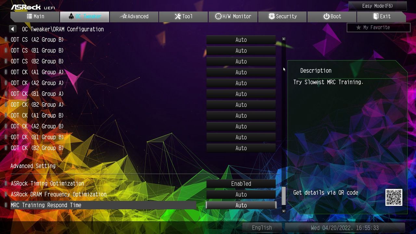
Task: Select the MRC Training Respond Time label
Action: click(46, 205)
